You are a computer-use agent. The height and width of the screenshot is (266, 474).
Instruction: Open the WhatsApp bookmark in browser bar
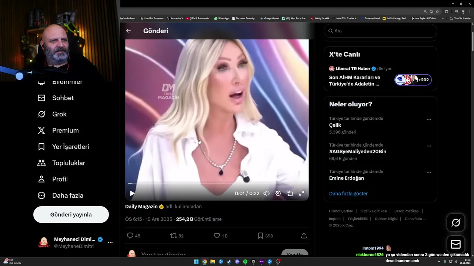pyautogui.click(x=221, y=18)
